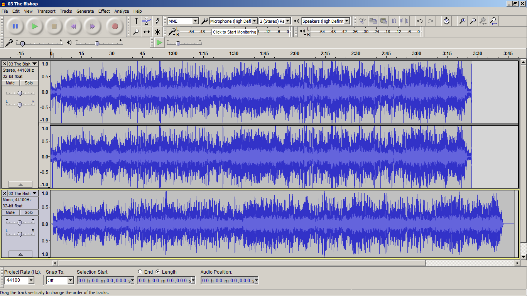Expand the Snap To dropdown
The image size is (527, 296).
tap(70, 280)
